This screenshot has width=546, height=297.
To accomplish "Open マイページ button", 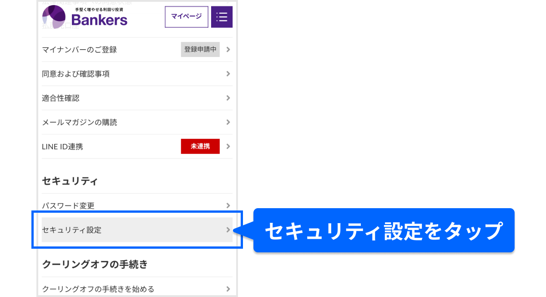I will 187,17.
